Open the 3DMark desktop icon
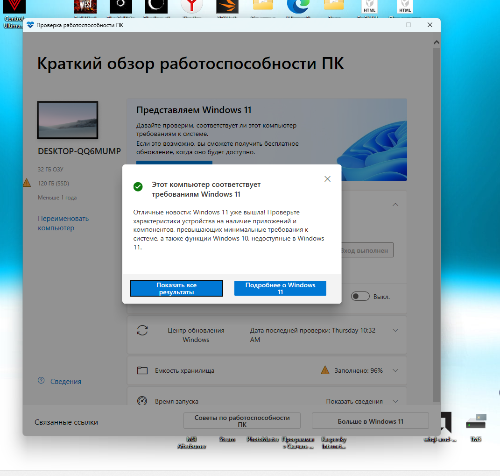Screen dimensions: 500x476 (227, 7)
